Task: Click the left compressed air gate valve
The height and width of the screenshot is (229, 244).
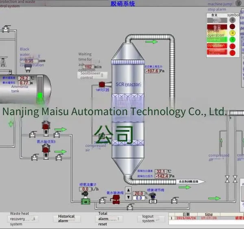Action: [x=227, y=179]
